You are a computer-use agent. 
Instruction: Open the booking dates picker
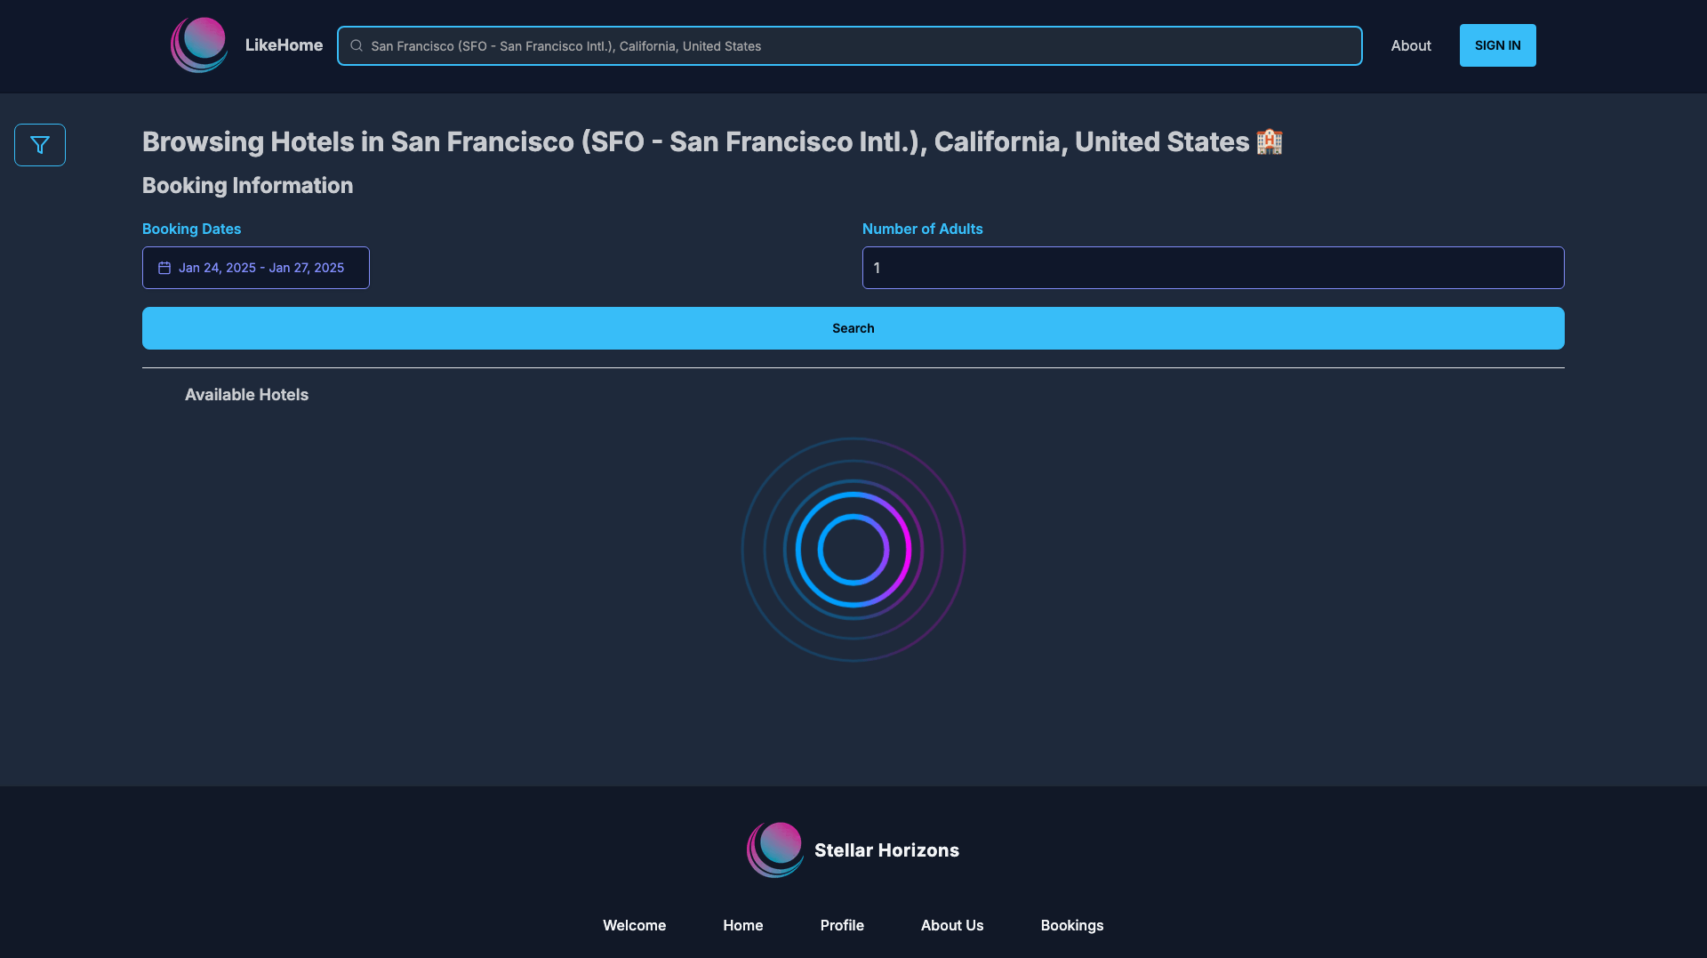256,267
